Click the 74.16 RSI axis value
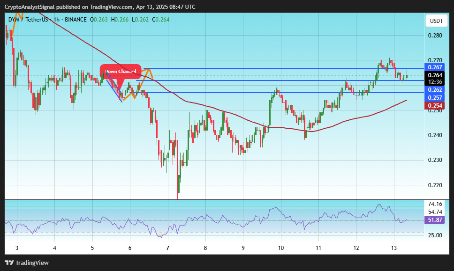Viewport: 454px width, 271px height. 435,204
